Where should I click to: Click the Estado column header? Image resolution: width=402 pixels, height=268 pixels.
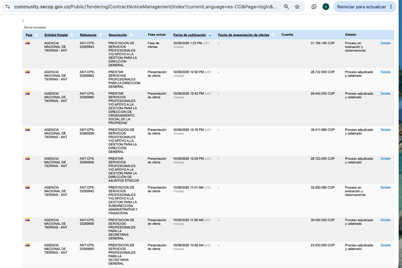350,35
